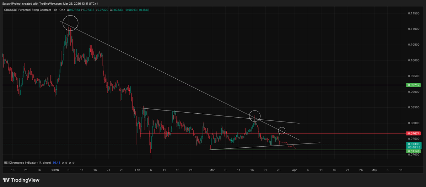Click the 0.08000 price axis label
The width and height of the screenshot is (426, 187).
point(413,123)
